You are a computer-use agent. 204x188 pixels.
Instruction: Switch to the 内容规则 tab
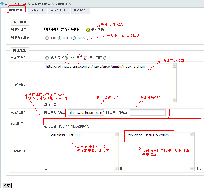coord(36,10)
